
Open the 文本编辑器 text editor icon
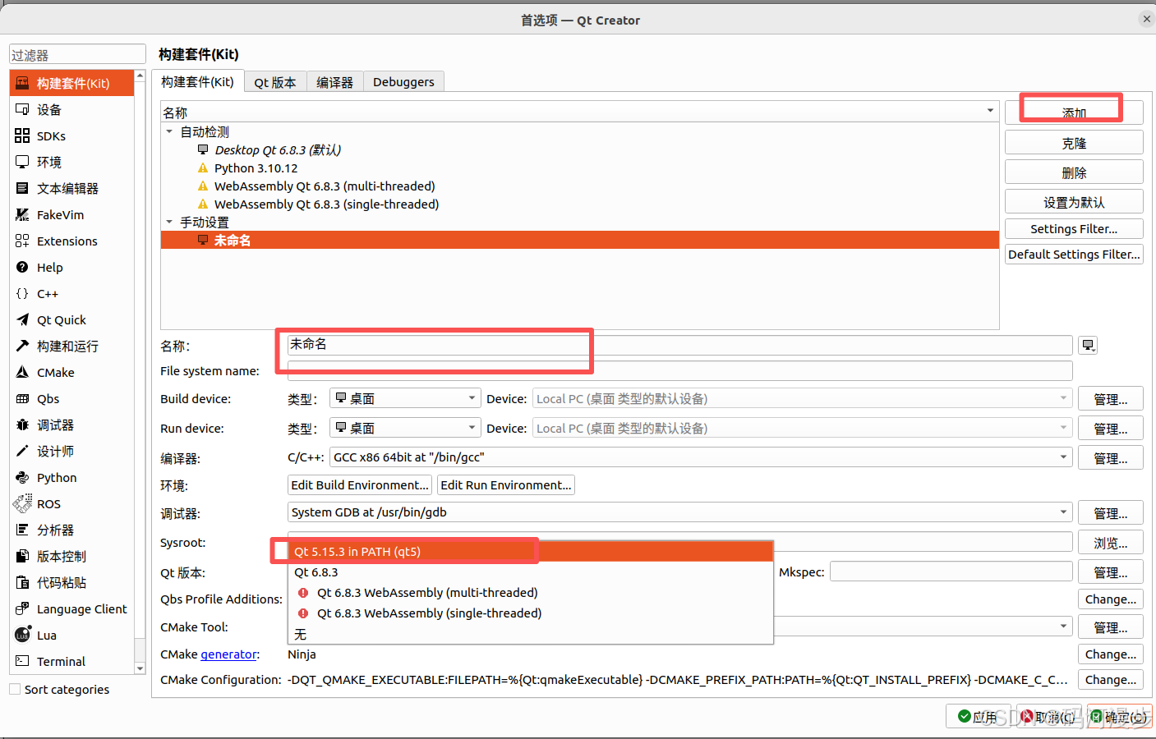(22, 188)
